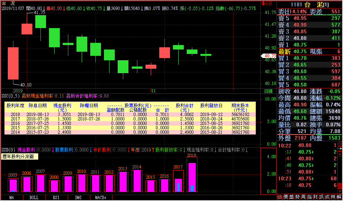
Task: Click the 除息日期 column header
Action: (37, 106)
